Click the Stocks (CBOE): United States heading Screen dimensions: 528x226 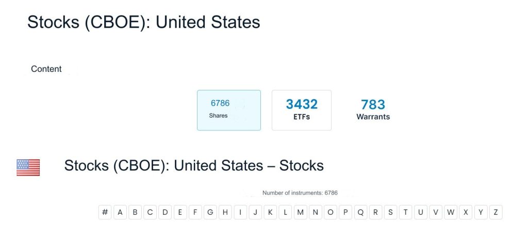(x=143, y=22)
